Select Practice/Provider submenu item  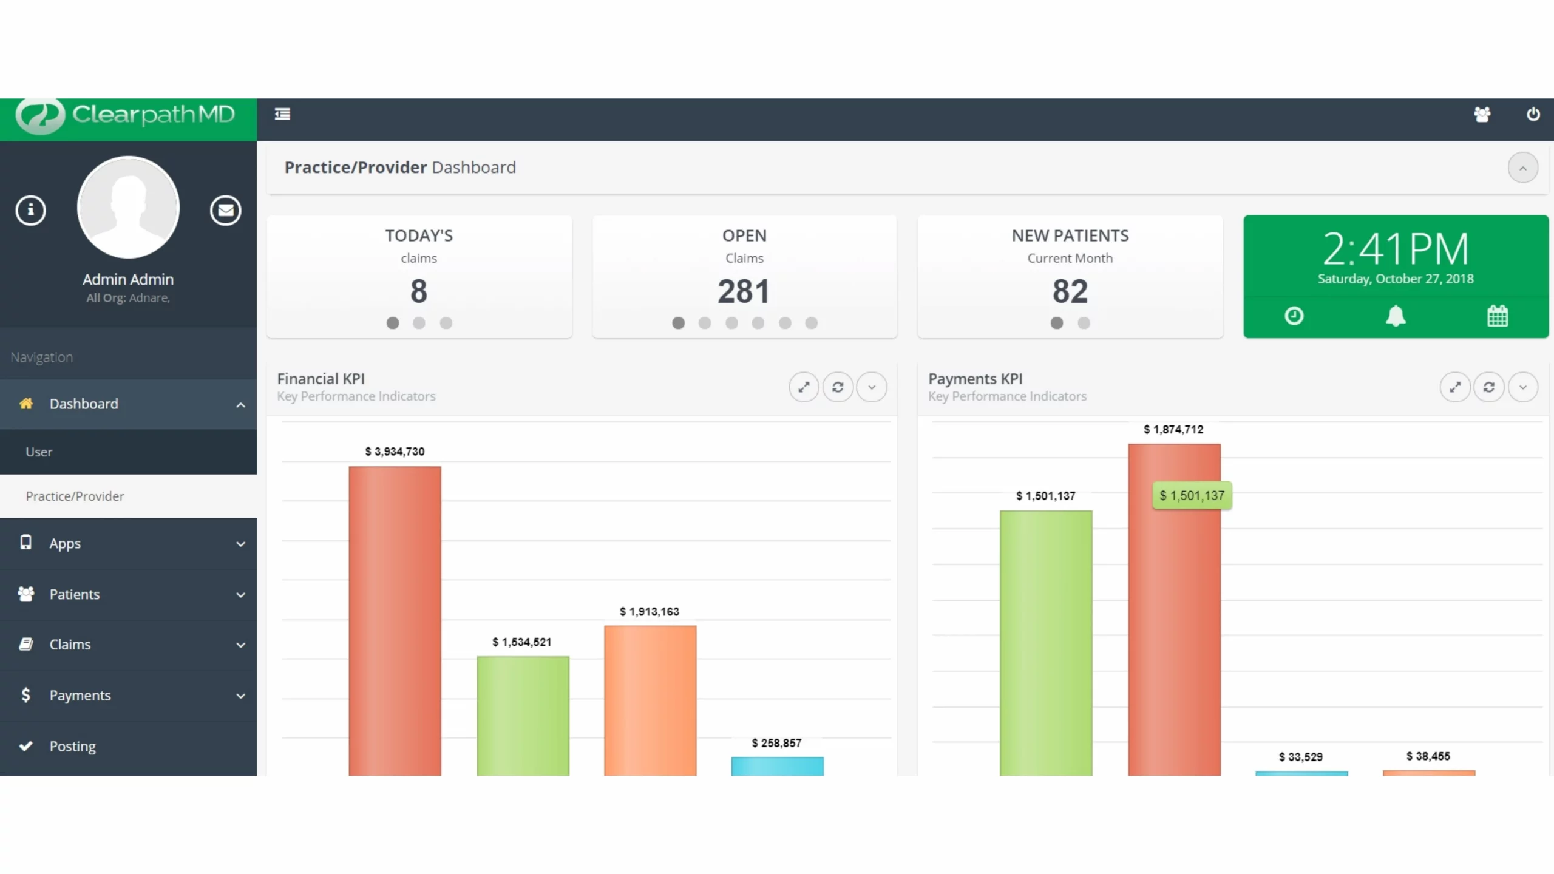[x=75, y=496]
